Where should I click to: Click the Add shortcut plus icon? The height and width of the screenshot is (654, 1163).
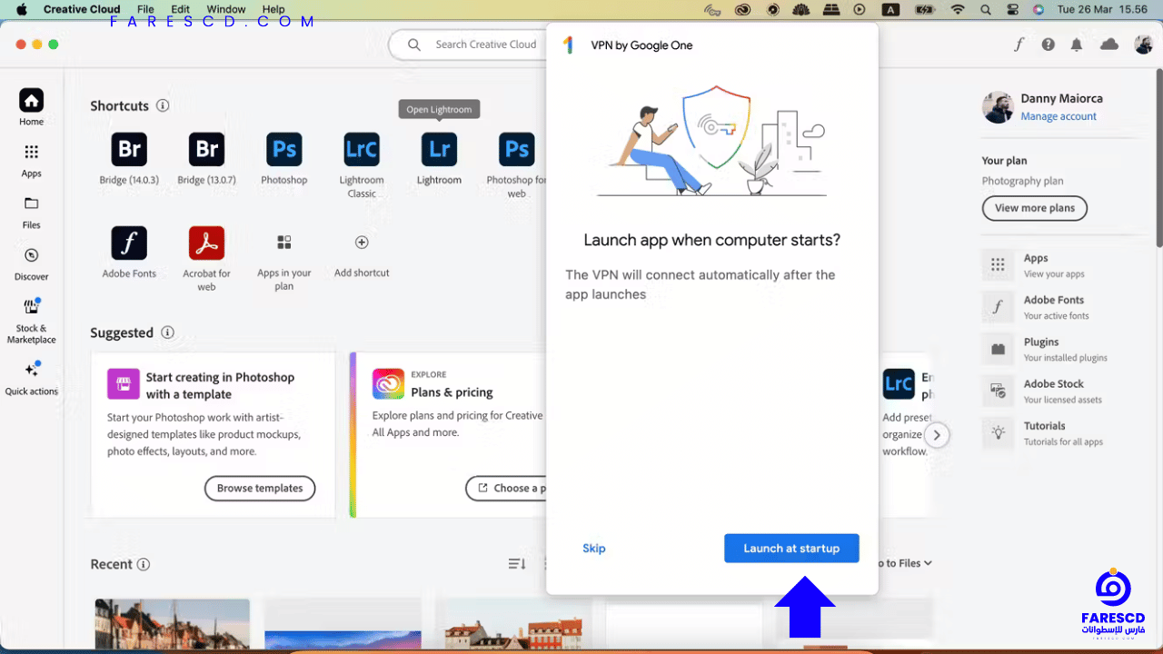[x=362, y=243]
